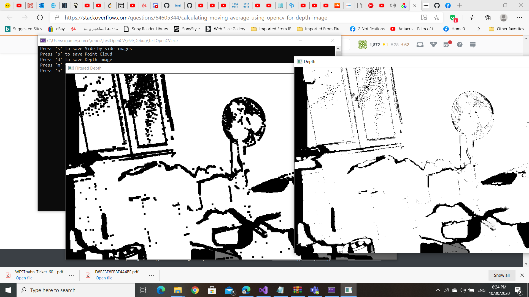Image resolution: width=529 pixels, height=297 pixels.
Task: Launch Google Chrome from the taskbar
Action: point(195,290)
